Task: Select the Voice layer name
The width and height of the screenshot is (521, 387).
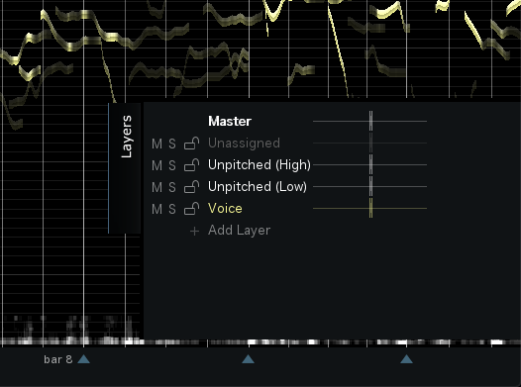Action: tap(225, 209)
